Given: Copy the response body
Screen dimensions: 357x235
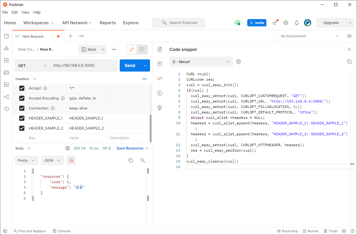Looking at the screenshot, I should coord(131,160).
